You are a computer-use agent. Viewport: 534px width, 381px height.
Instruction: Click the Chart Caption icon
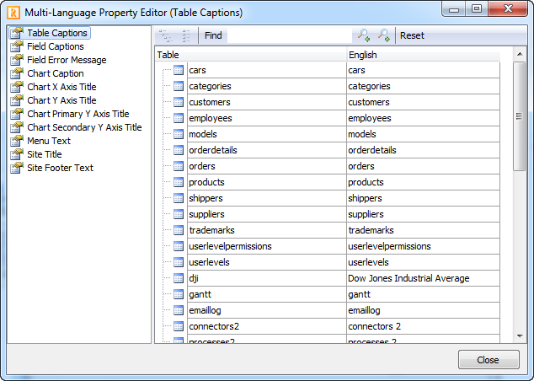(x=17, y=73)
